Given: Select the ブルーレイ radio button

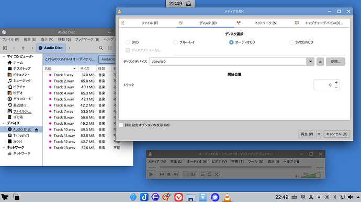Looking at the screenshot, I should point(175,42).
